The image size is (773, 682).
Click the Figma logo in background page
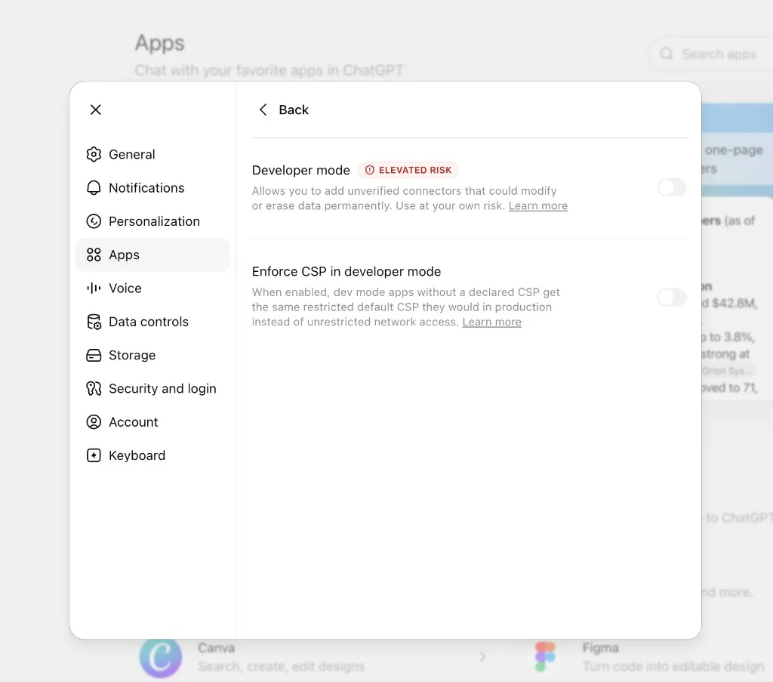pyautogui.click(x=545, y=657)
